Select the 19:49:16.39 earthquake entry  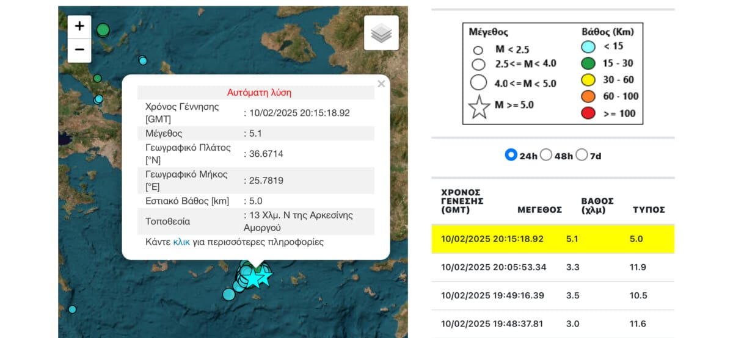(x=553, y=295)
